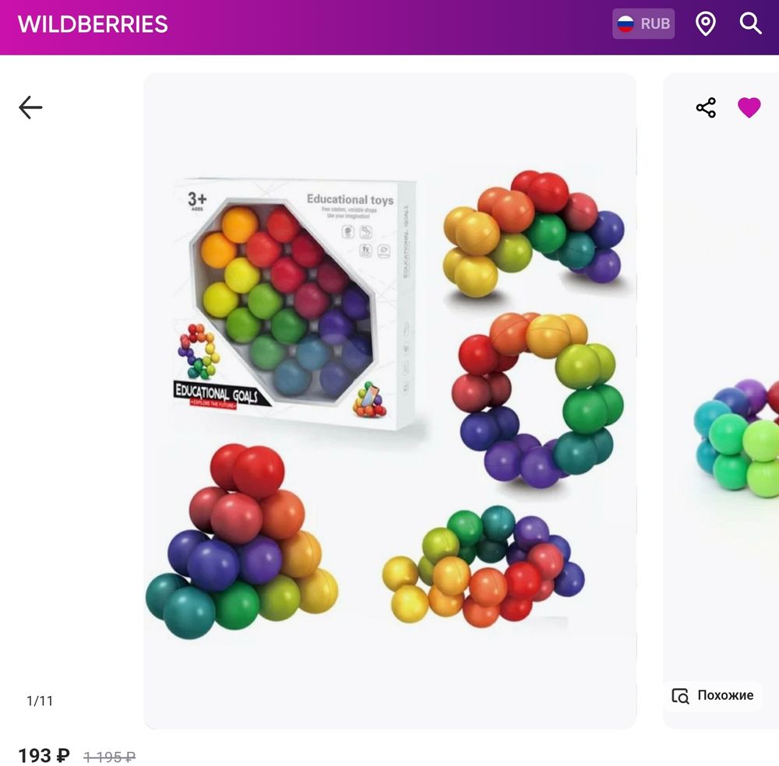Open the share product icon

click(706, 107)
